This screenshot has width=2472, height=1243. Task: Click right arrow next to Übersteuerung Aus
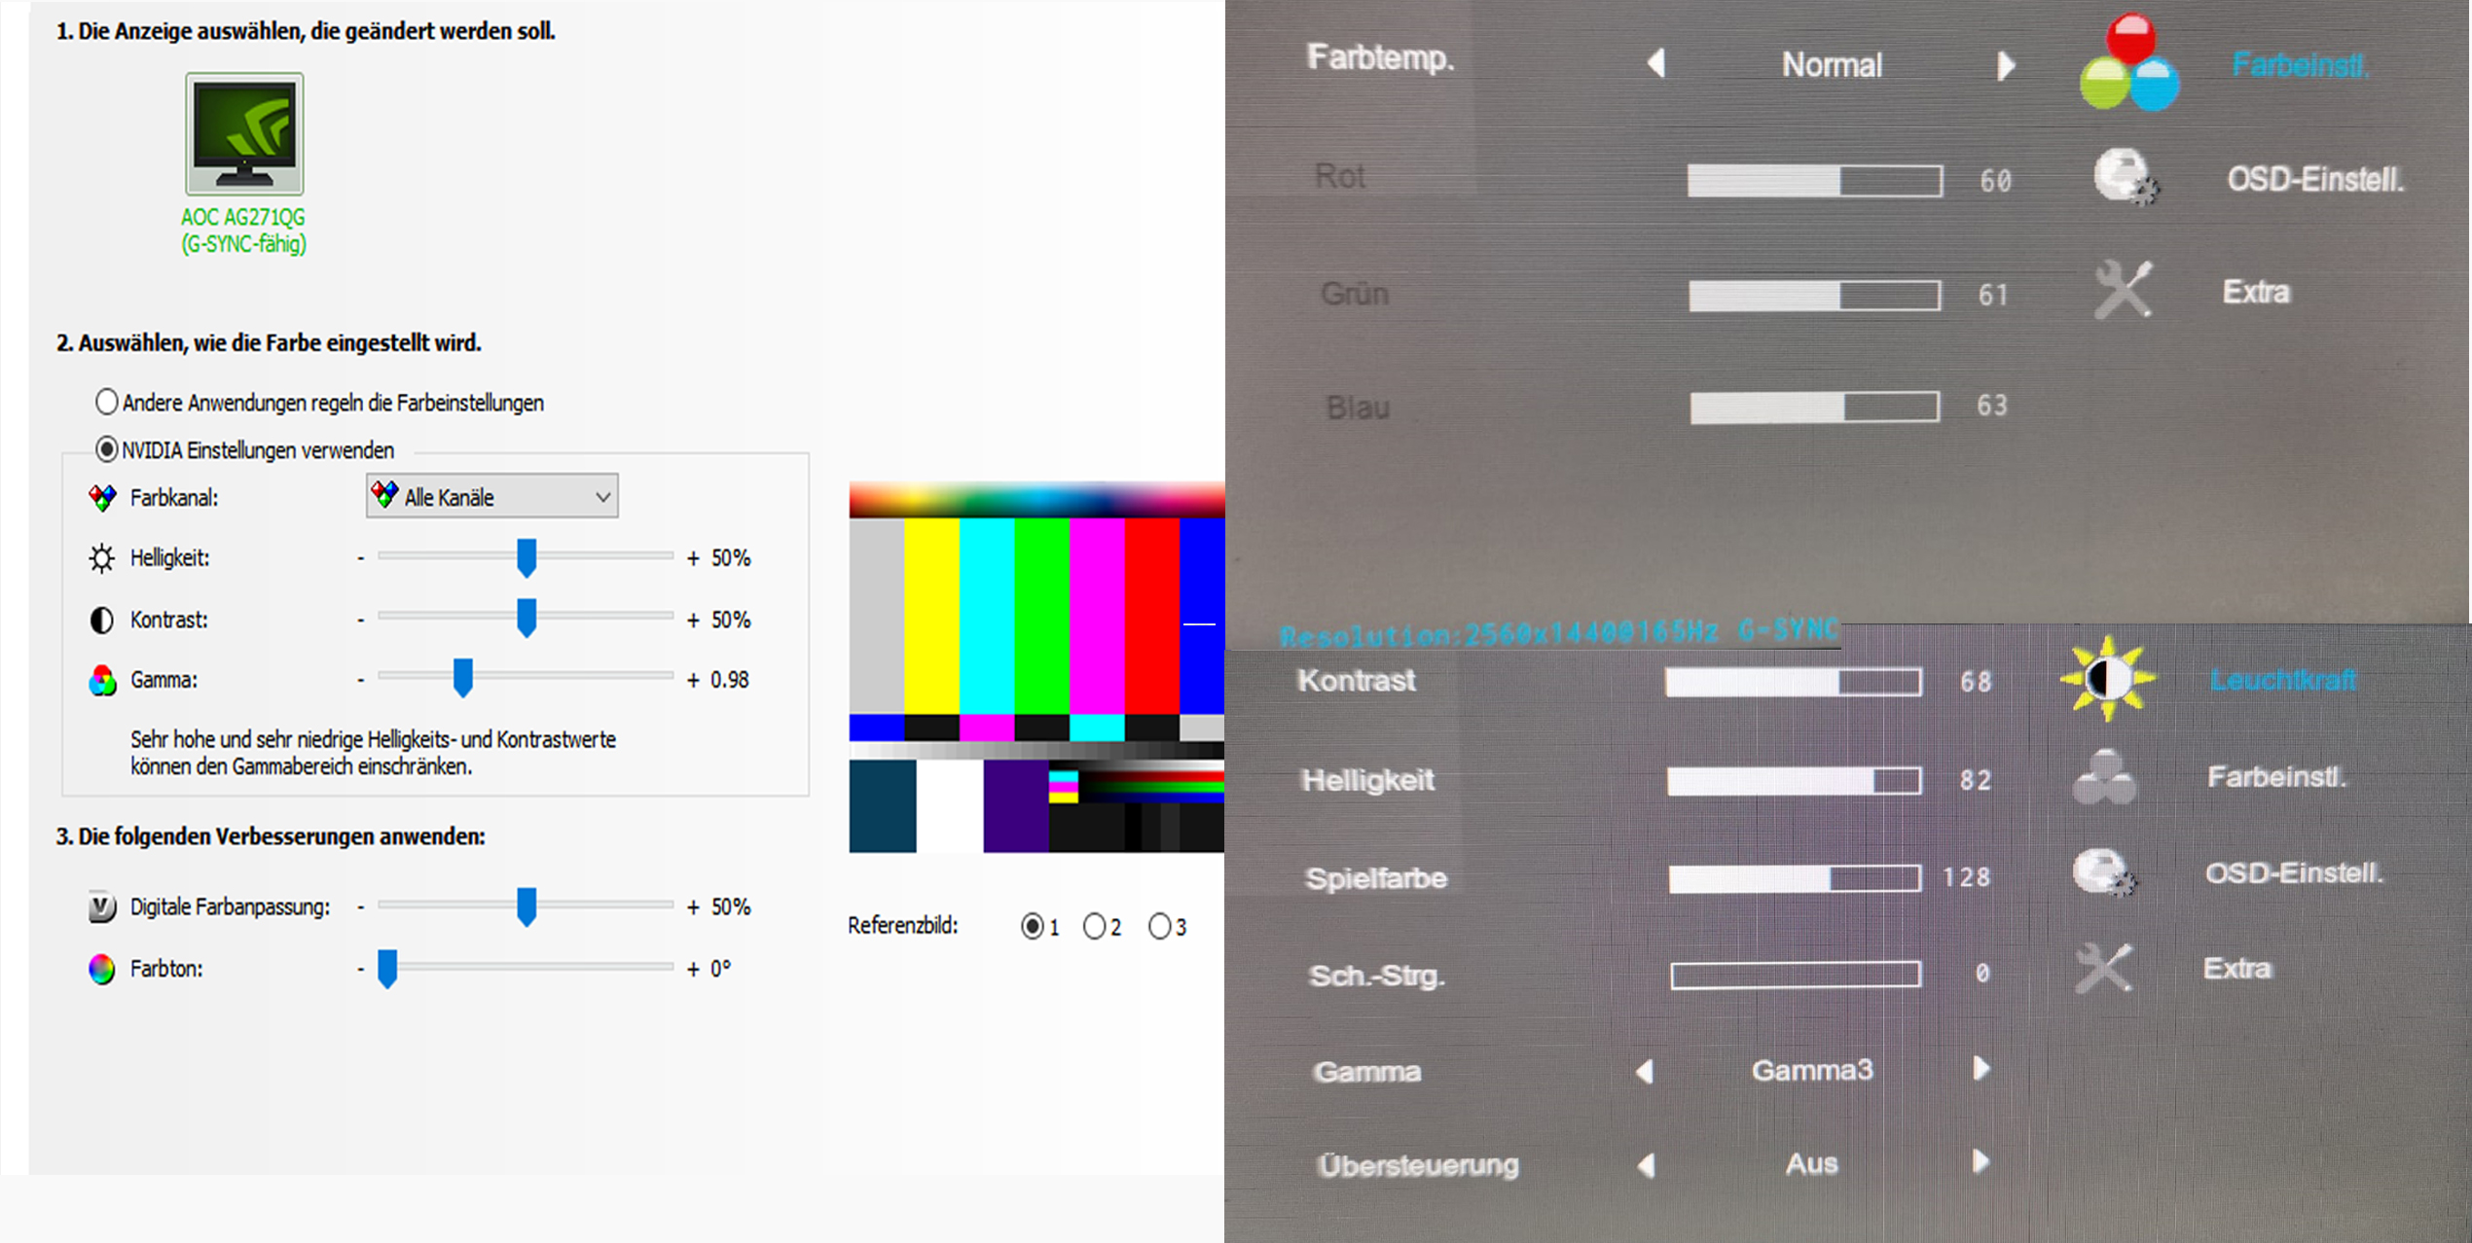(x=1980, y=1162)
